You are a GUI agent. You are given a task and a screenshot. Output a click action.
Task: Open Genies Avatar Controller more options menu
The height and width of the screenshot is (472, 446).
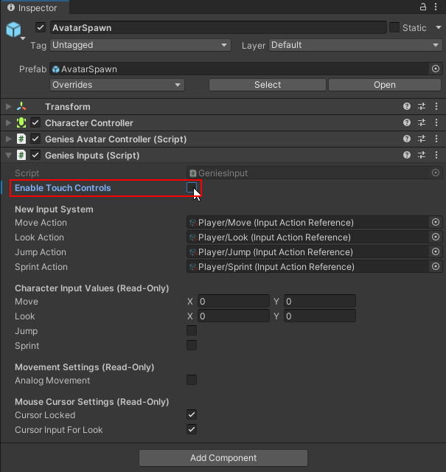(x=436, y=139)
